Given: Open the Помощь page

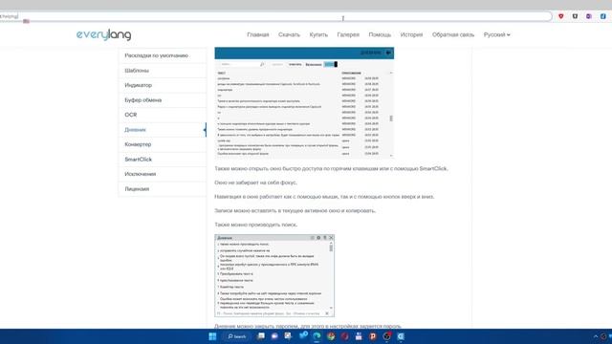Looking at the screenshot, I should click(380, 34).
